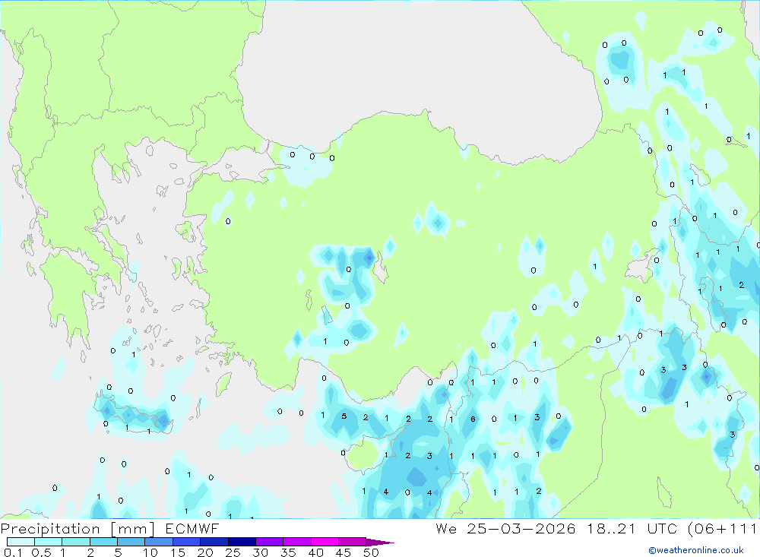Select the legend value "10"
Screen dimensions: 760x557
150,552
